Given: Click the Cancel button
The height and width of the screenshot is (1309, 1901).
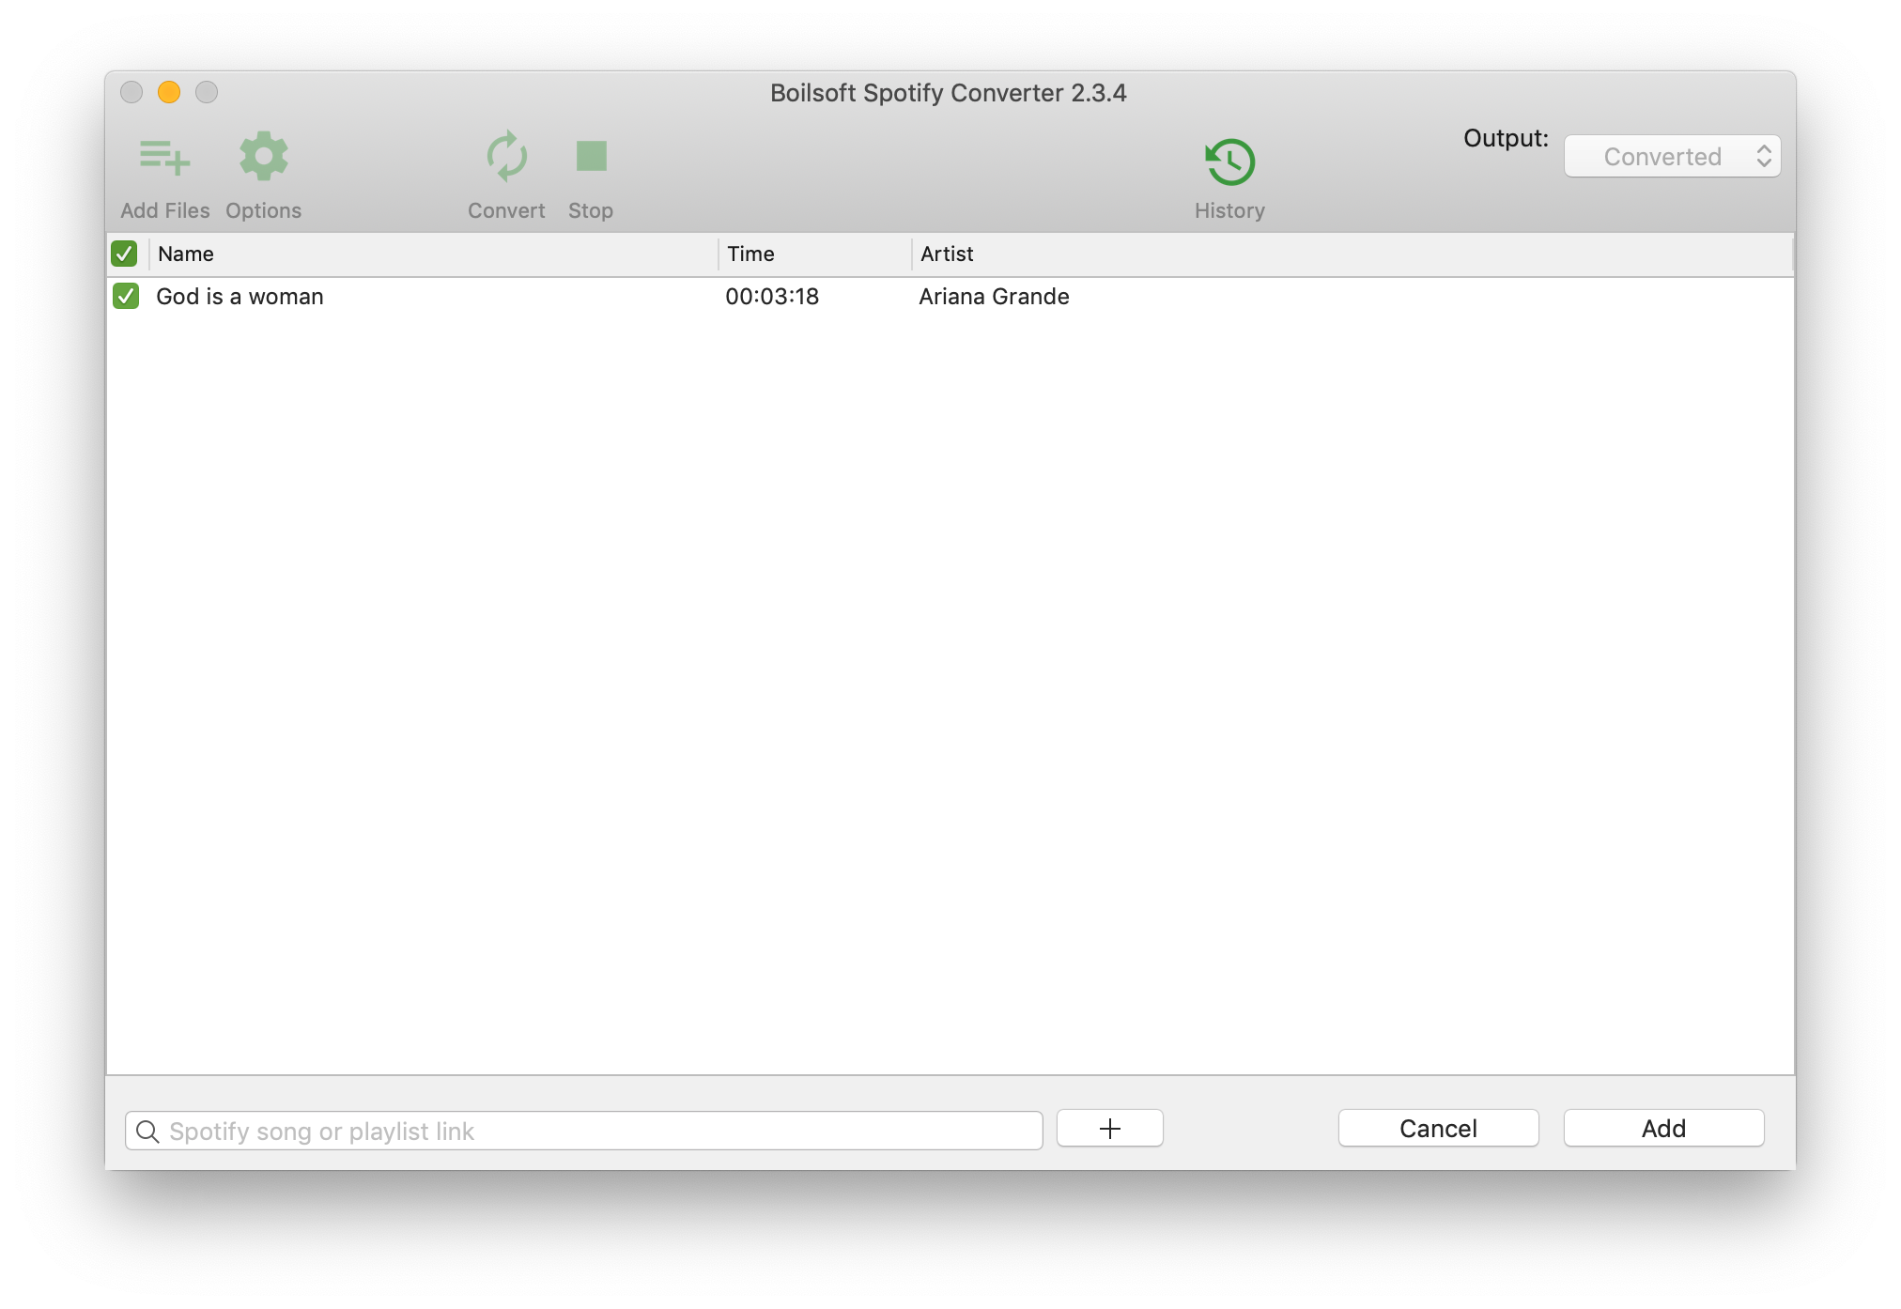Looking at the screenshot, I should point(1438,1129).
